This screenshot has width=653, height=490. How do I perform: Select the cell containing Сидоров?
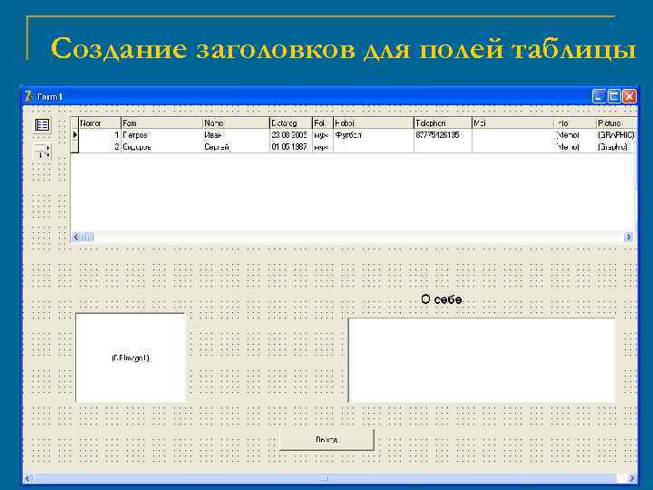click(x=161, y=147)
